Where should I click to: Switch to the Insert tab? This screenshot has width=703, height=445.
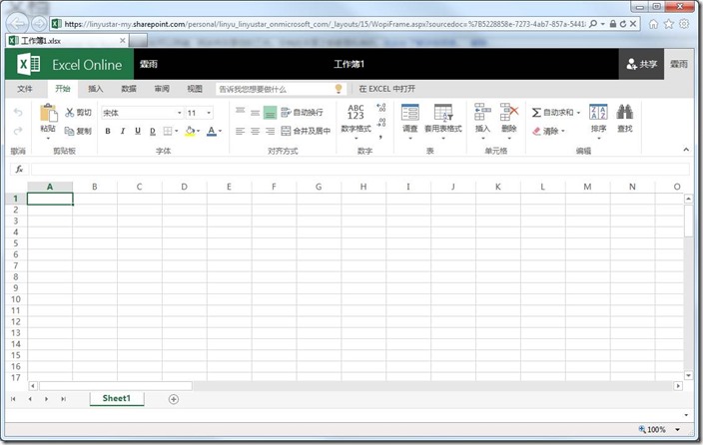(x=96, y=89)
